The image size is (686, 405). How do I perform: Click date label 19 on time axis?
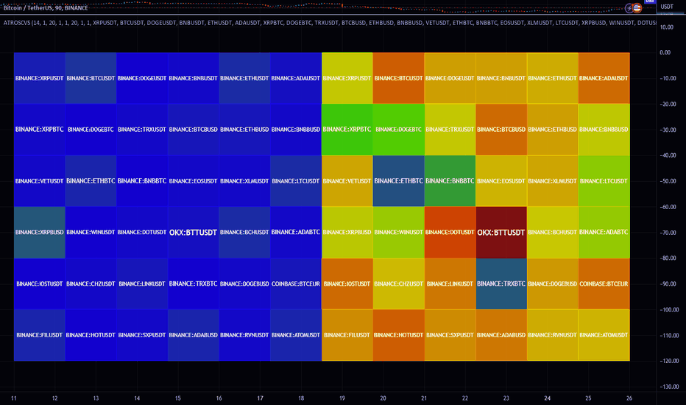(342, 398)
